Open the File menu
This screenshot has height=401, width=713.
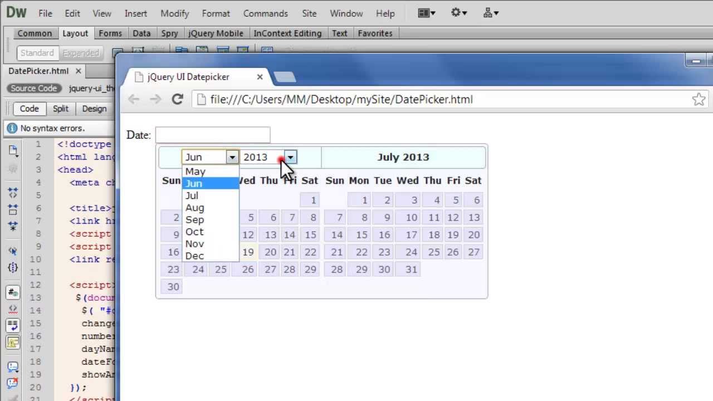45,13
